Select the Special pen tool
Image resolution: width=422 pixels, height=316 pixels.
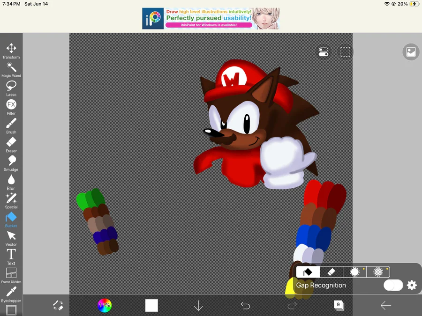11,201
